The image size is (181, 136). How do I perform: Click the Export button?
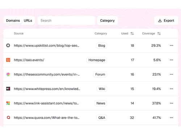[x=166, y=21]
